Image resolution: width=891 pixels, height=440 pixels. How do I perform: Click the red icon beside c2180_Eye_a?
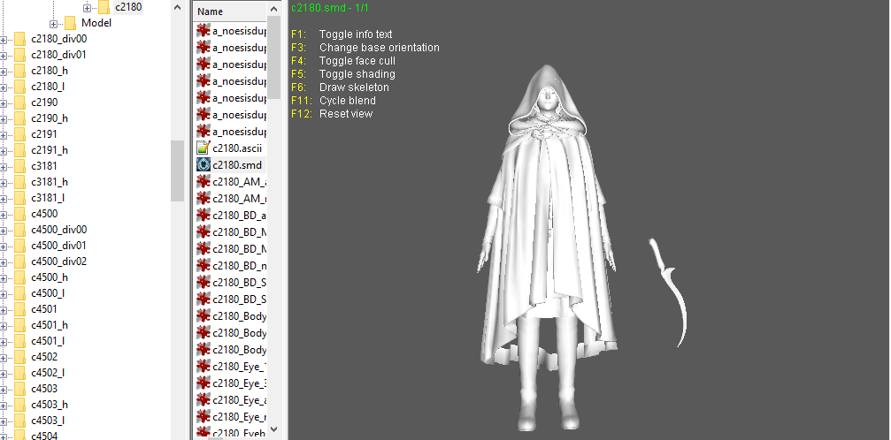pos(204,400)
